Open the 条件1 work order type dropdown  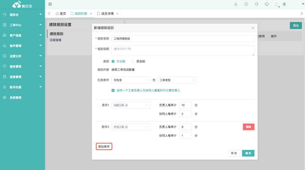(x=131, y=105)
